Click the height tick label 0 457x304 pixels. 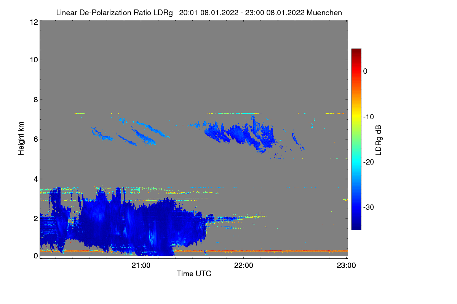[x=35, y=256]
